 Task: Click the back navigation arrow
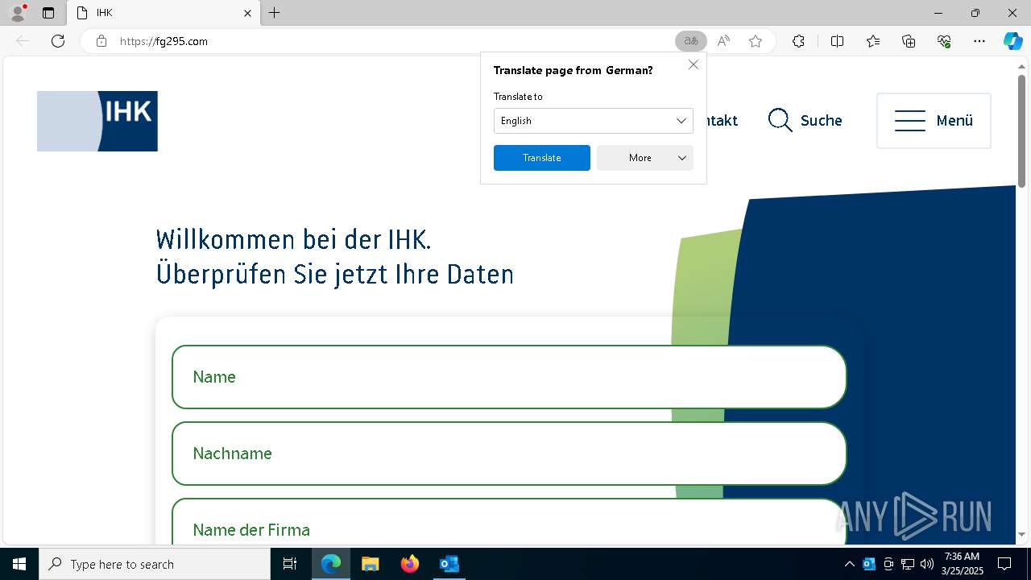coord(23,41)
